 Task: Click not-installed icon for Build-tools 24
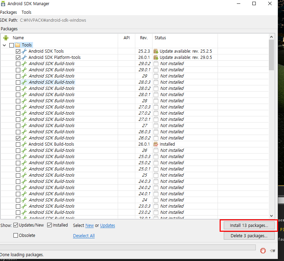(x=156, y=200)
